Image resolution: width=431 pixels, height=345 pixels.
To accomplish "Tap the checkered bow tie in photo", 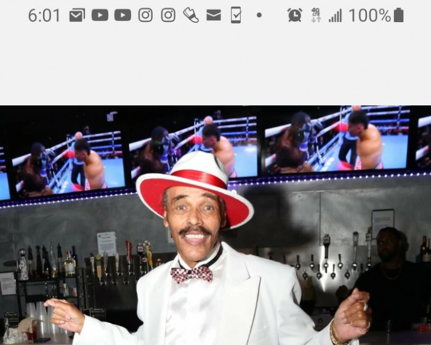I will pos(191,274).
